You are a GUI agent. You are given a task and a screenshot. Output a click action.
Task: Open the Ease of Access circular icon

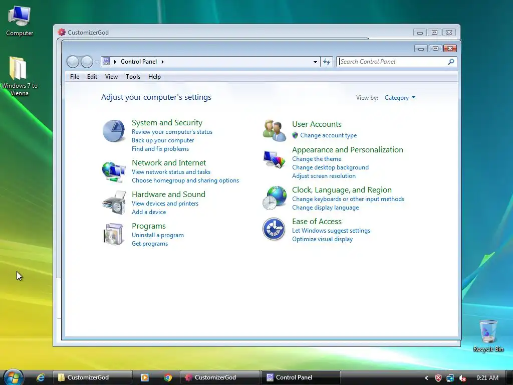click(x=274, y=229)
